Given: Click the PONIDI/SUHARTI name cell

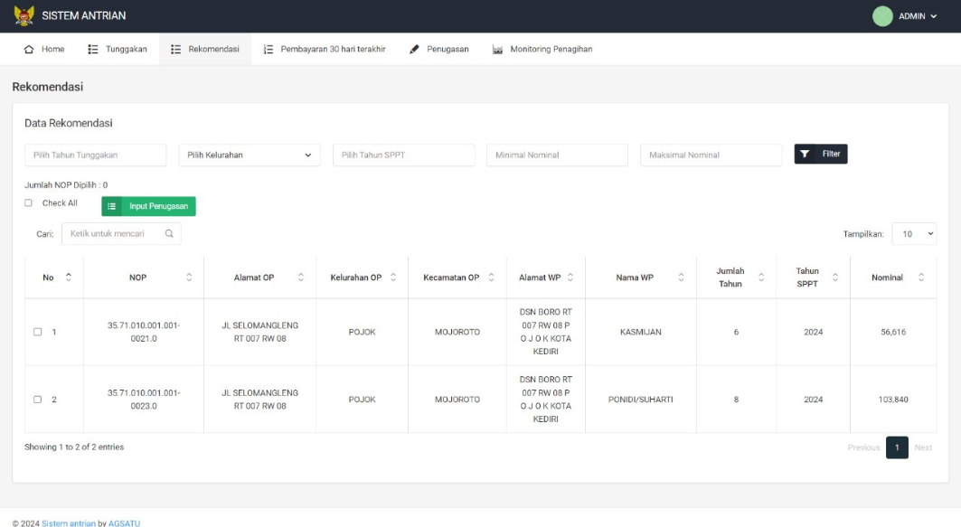Looking at the screenshot, I should point(640,400).
